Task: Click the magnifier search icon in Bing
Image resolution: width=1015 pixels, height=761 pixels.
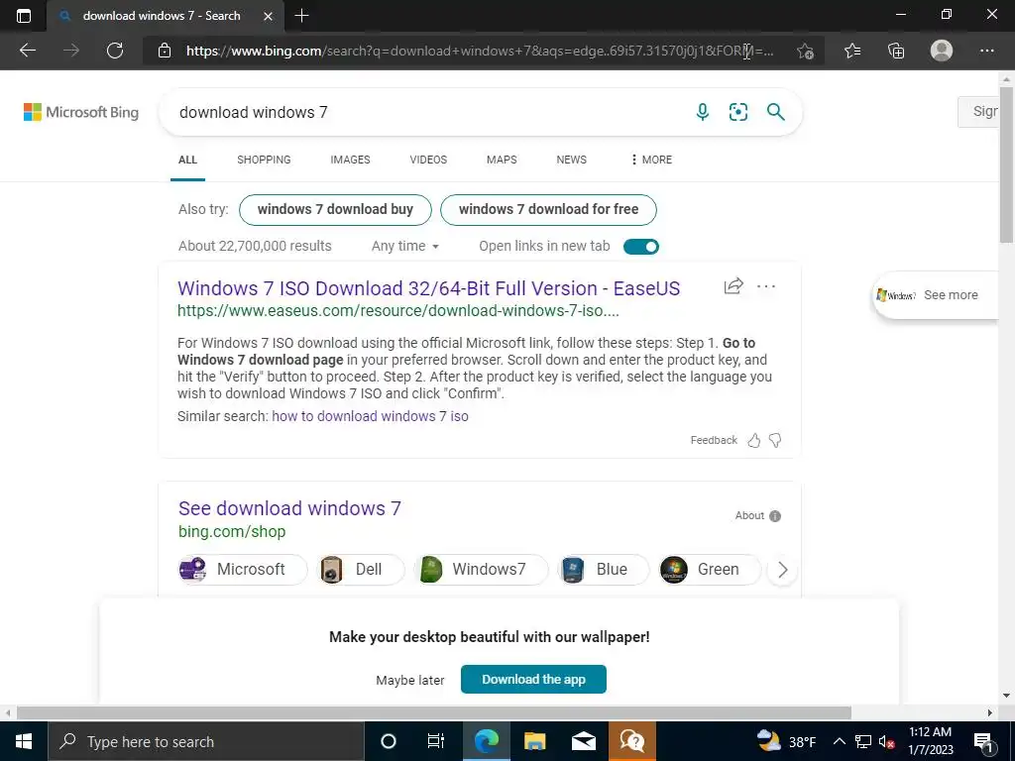Action: pos(775,112)
